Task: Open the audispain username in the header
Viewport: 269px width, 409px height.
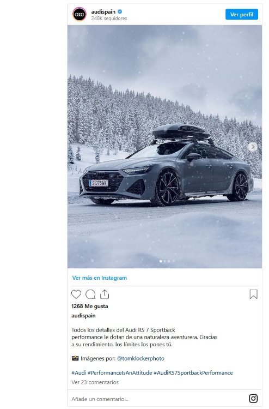Action: 103,12
